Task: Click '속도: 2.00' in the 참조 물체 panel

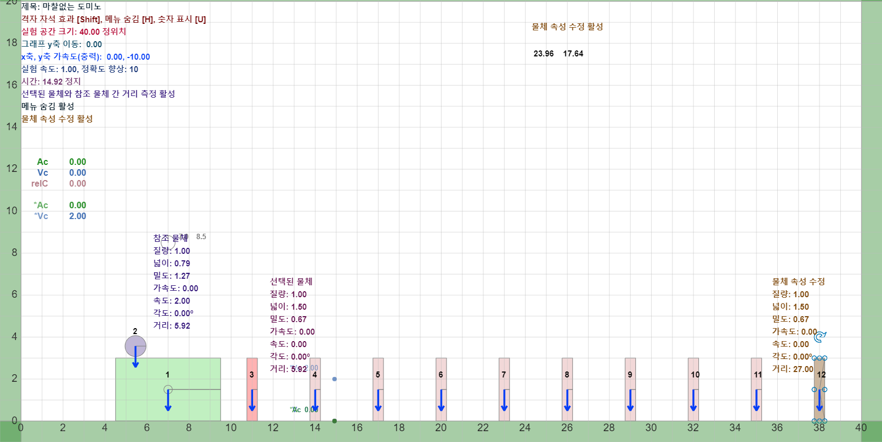Action: (x=172, y=300)
